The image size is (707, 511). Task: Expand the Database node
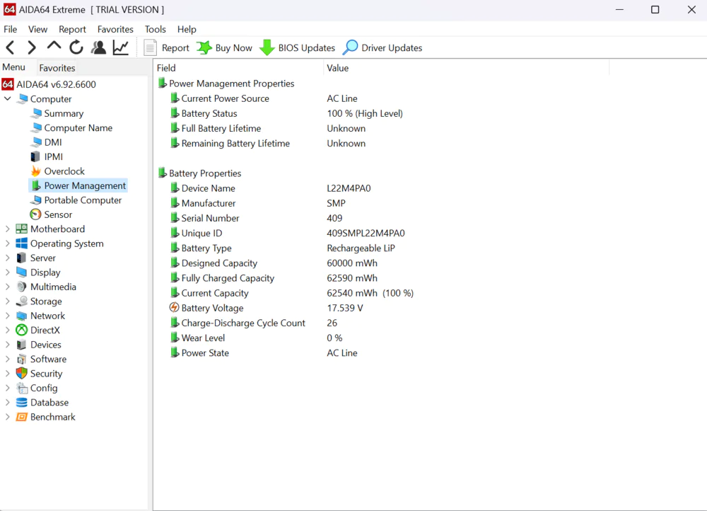[x=8, y=402]
